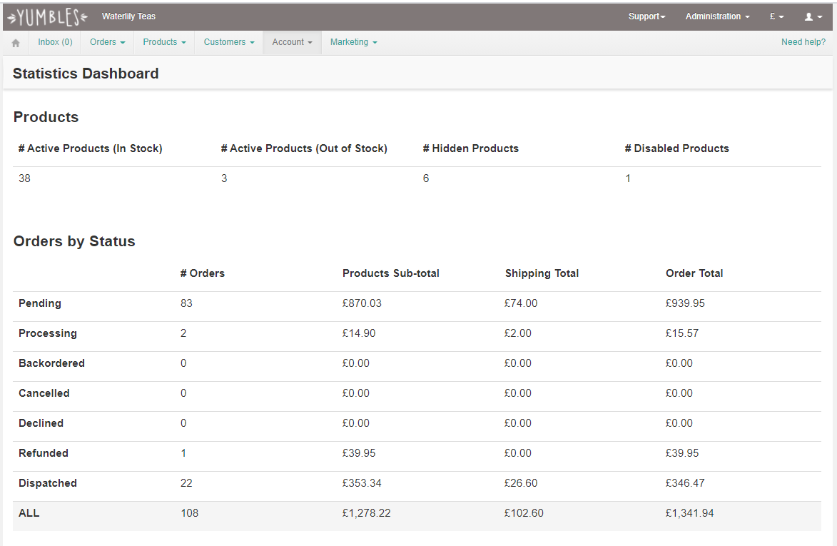Click the home icon in the navigation bar
Viewport: 837px width, 546px height.
14,42
